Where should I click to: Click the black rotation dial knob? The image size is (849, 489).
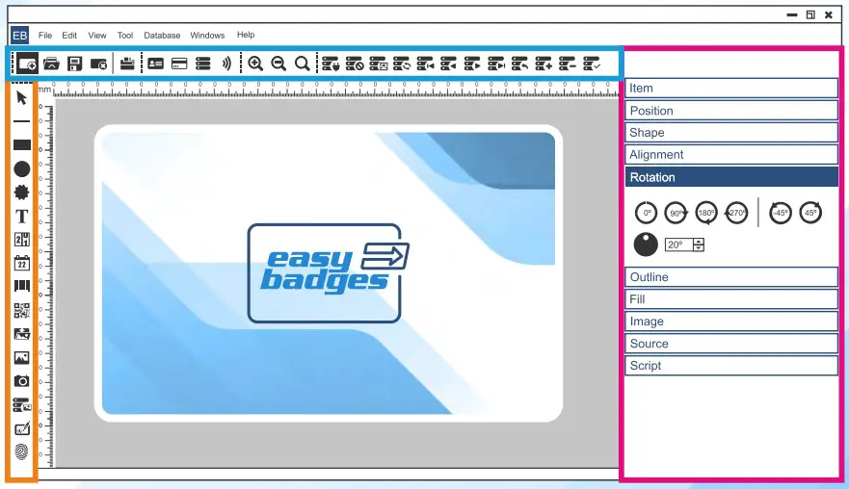[x=646, y=244]
